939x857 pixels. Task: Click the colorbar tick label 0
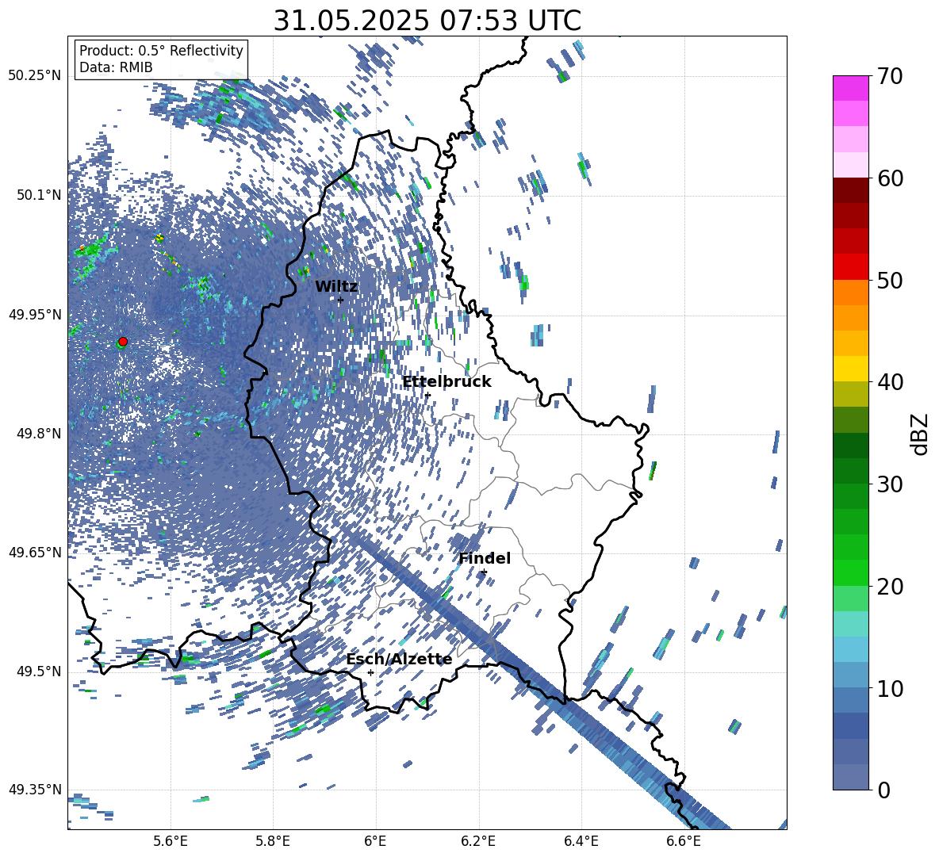click(x=883, y=790)
